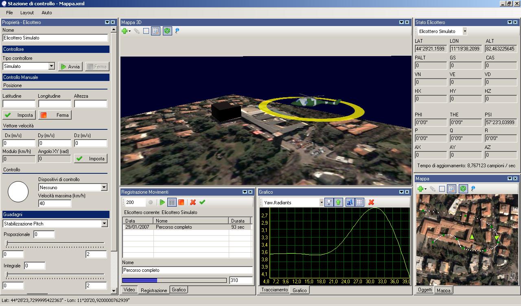
Task: Click the Imposta button under Posizione
Action: click(19, 115)
